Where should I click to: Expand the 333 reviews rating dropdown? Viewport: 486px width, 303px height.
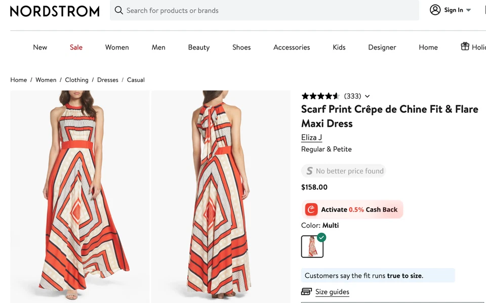pos(367,96)
